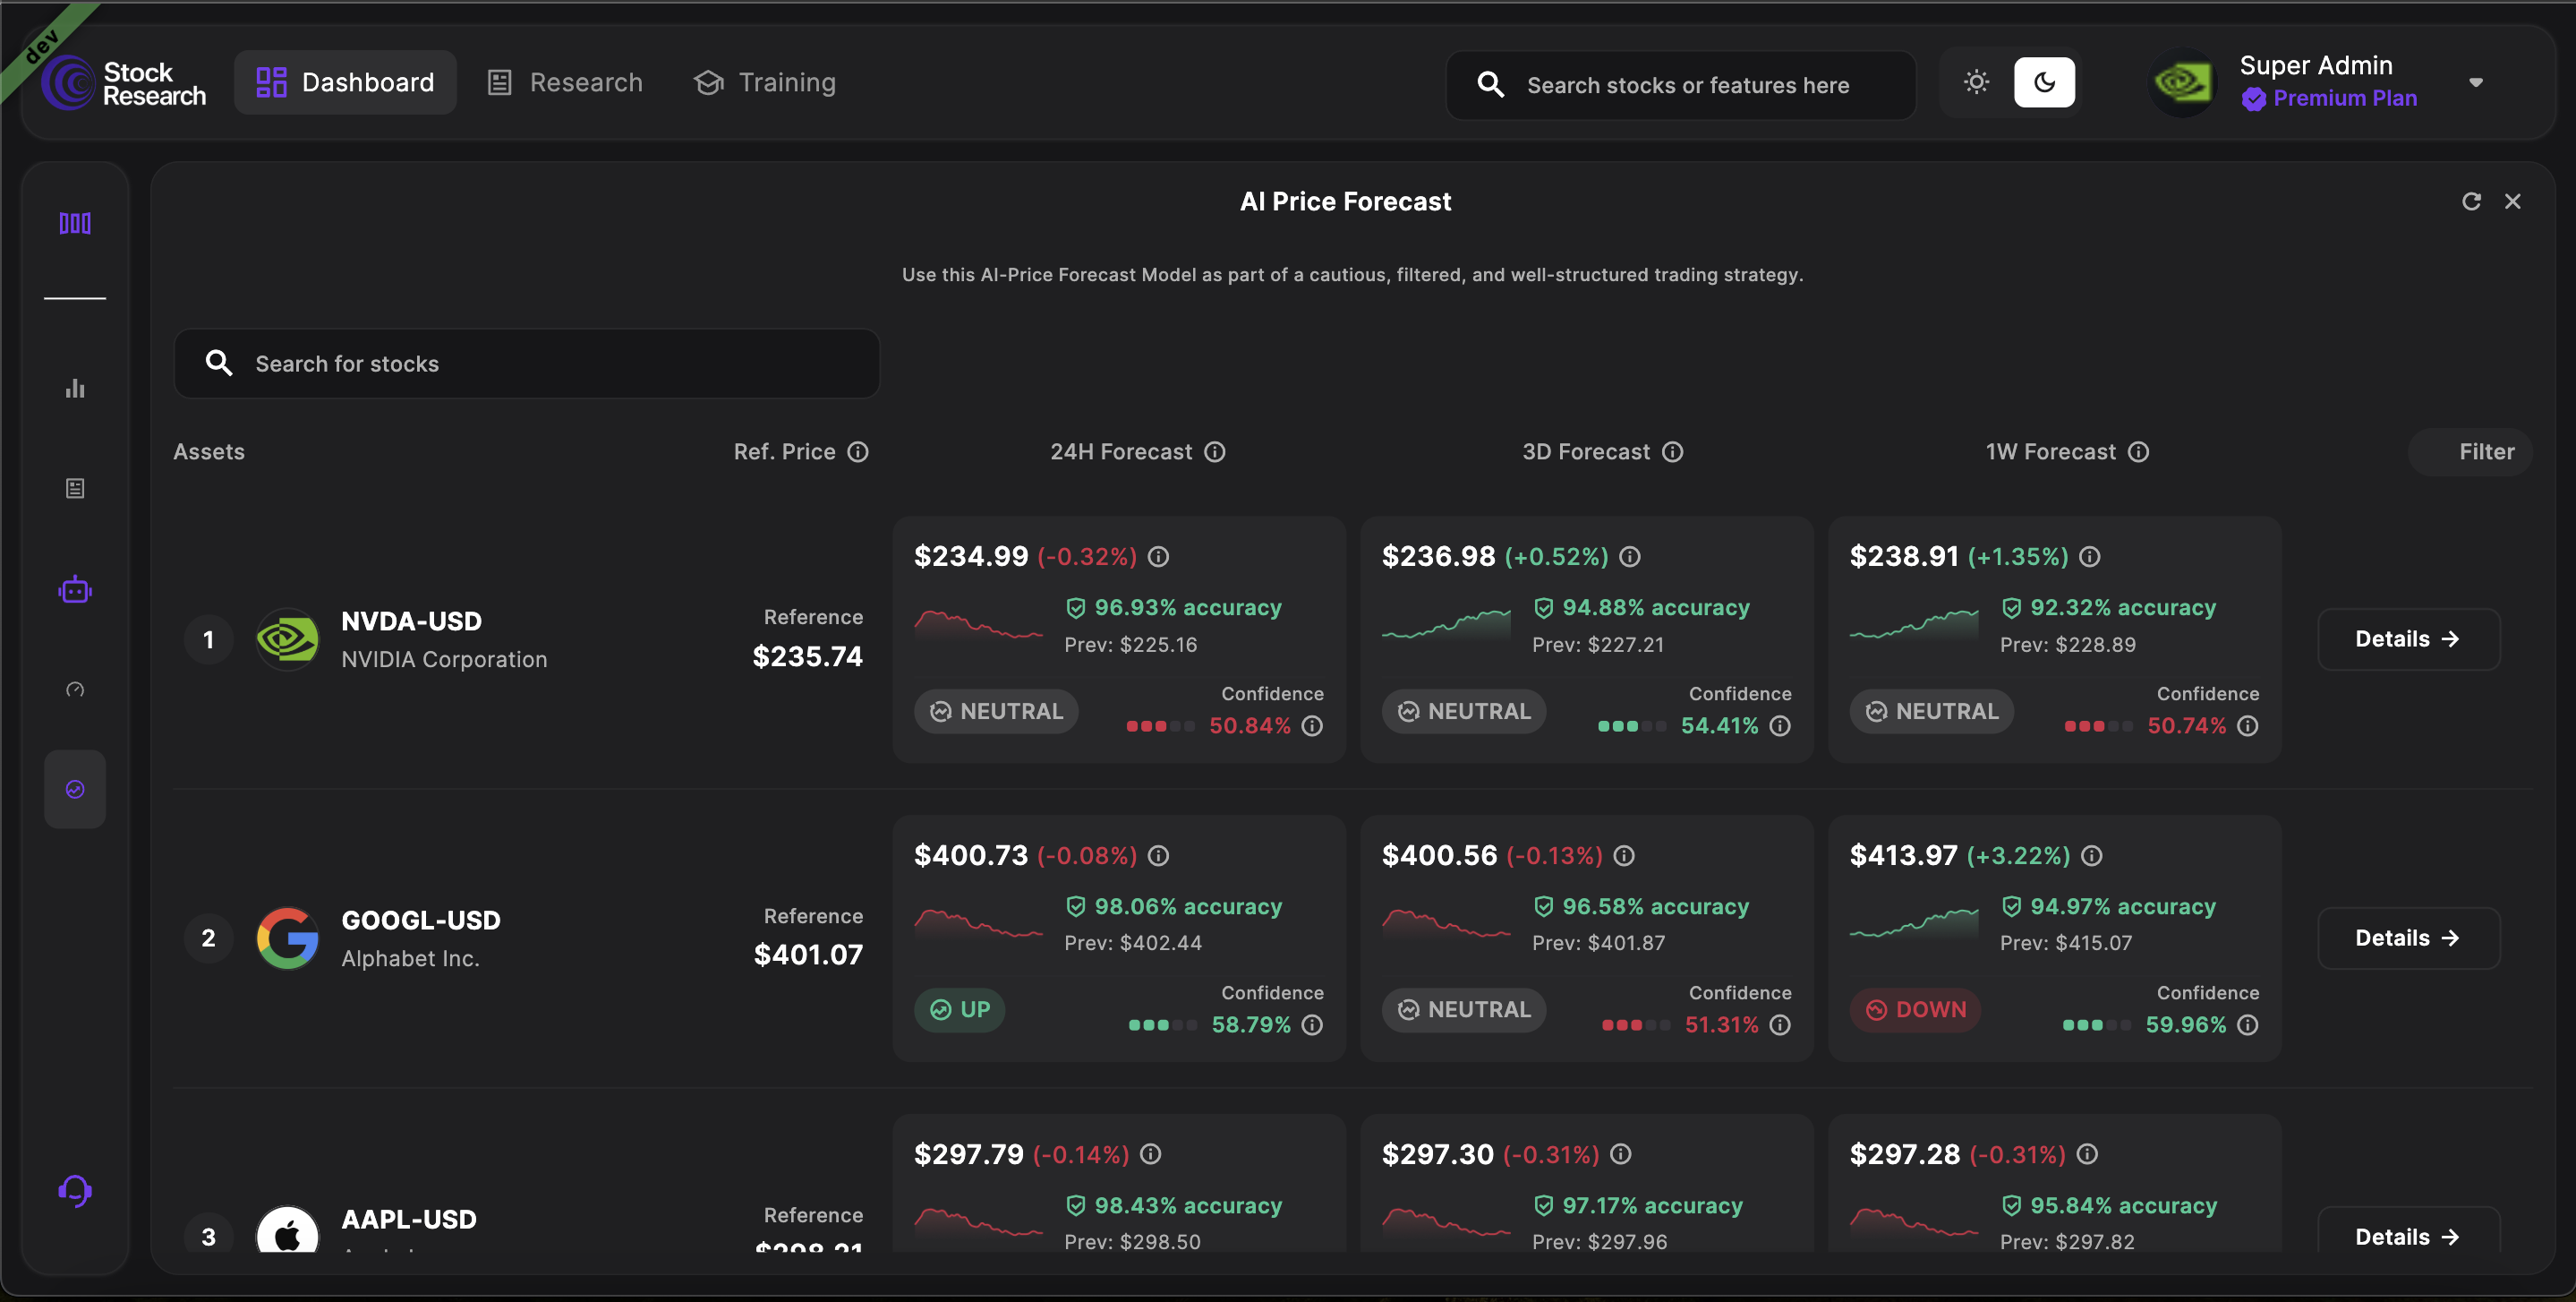This screenshot has height=1302, width=2576.
Task: Switch to light mode with sun icon
Action: (x=1976, y=82)
